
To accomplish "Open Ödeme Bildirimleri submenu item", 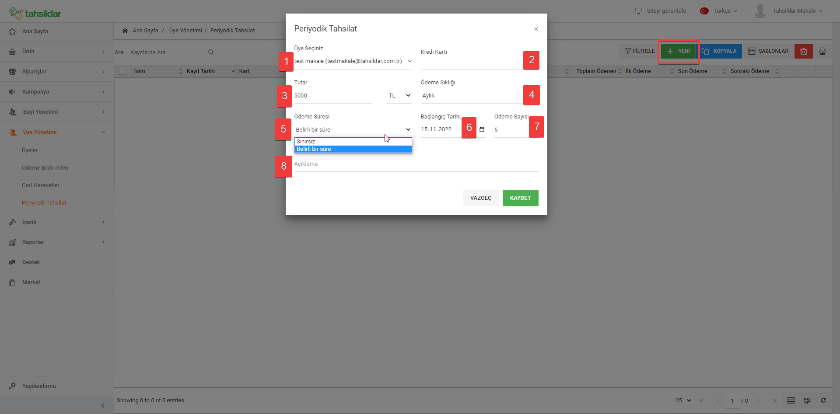I will pos(45,168).
